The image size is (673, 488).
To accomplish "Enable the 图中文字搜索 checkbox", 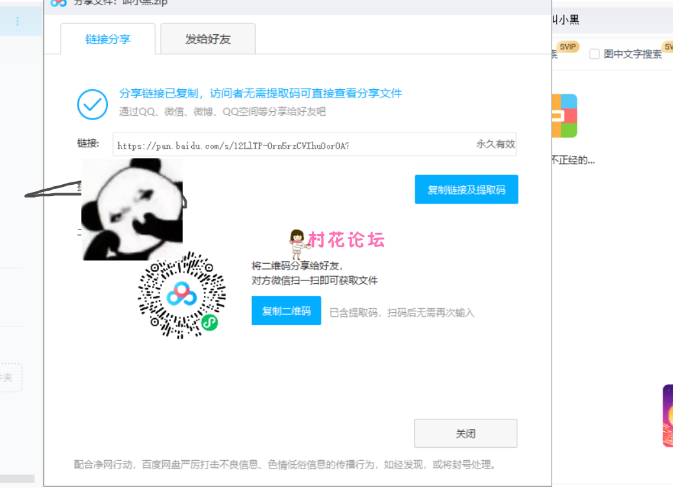I will pyautogui.click(x=594, y=54).
